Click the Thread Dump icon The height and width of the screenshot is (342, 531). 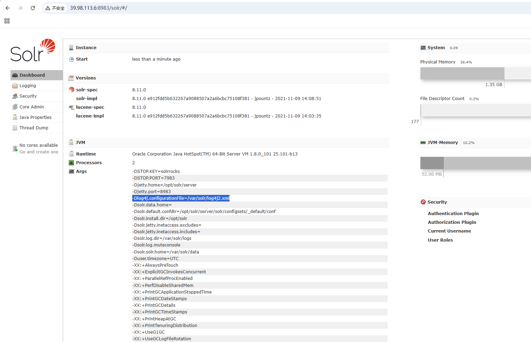click(x=15, y=128)
